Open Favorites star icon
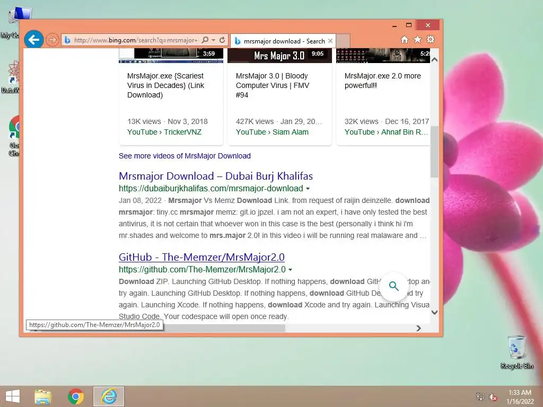 (x=418, y=40)
